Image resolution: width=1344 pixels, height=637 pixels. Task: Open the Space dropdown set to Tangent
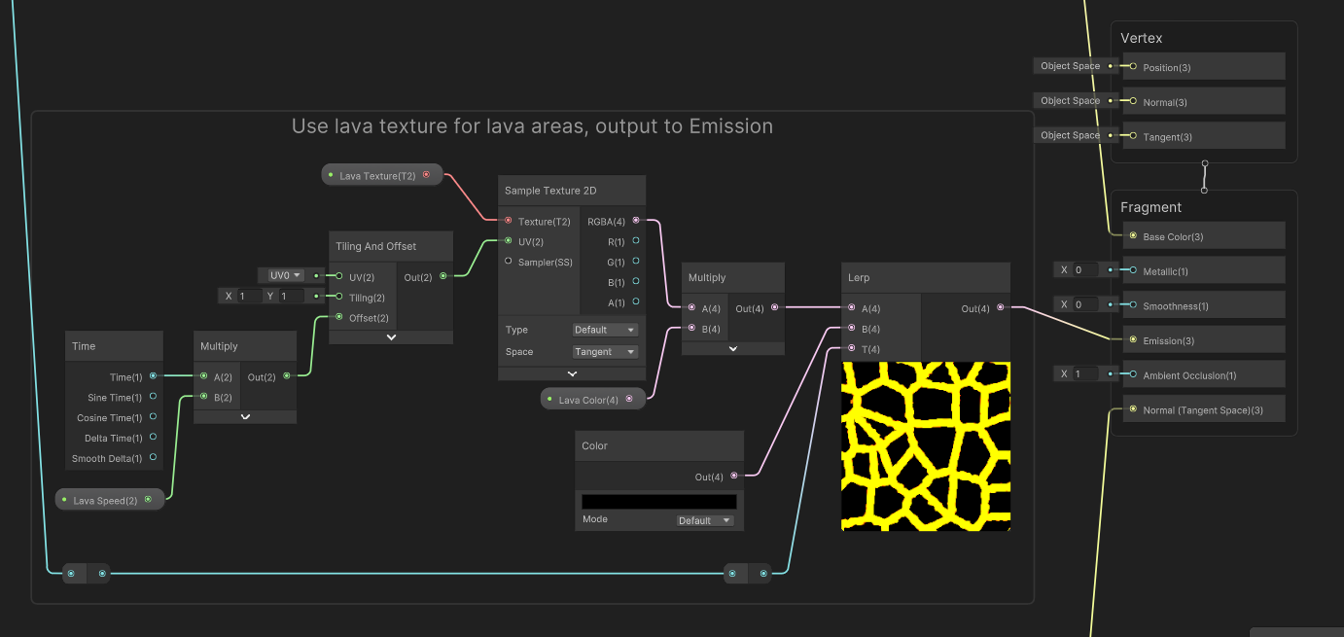(x=604, y=351)
